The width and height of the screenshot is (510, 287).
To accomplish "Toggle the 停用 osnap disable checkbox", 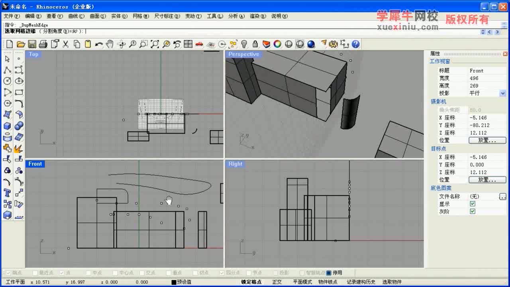I will coord(329,273).
